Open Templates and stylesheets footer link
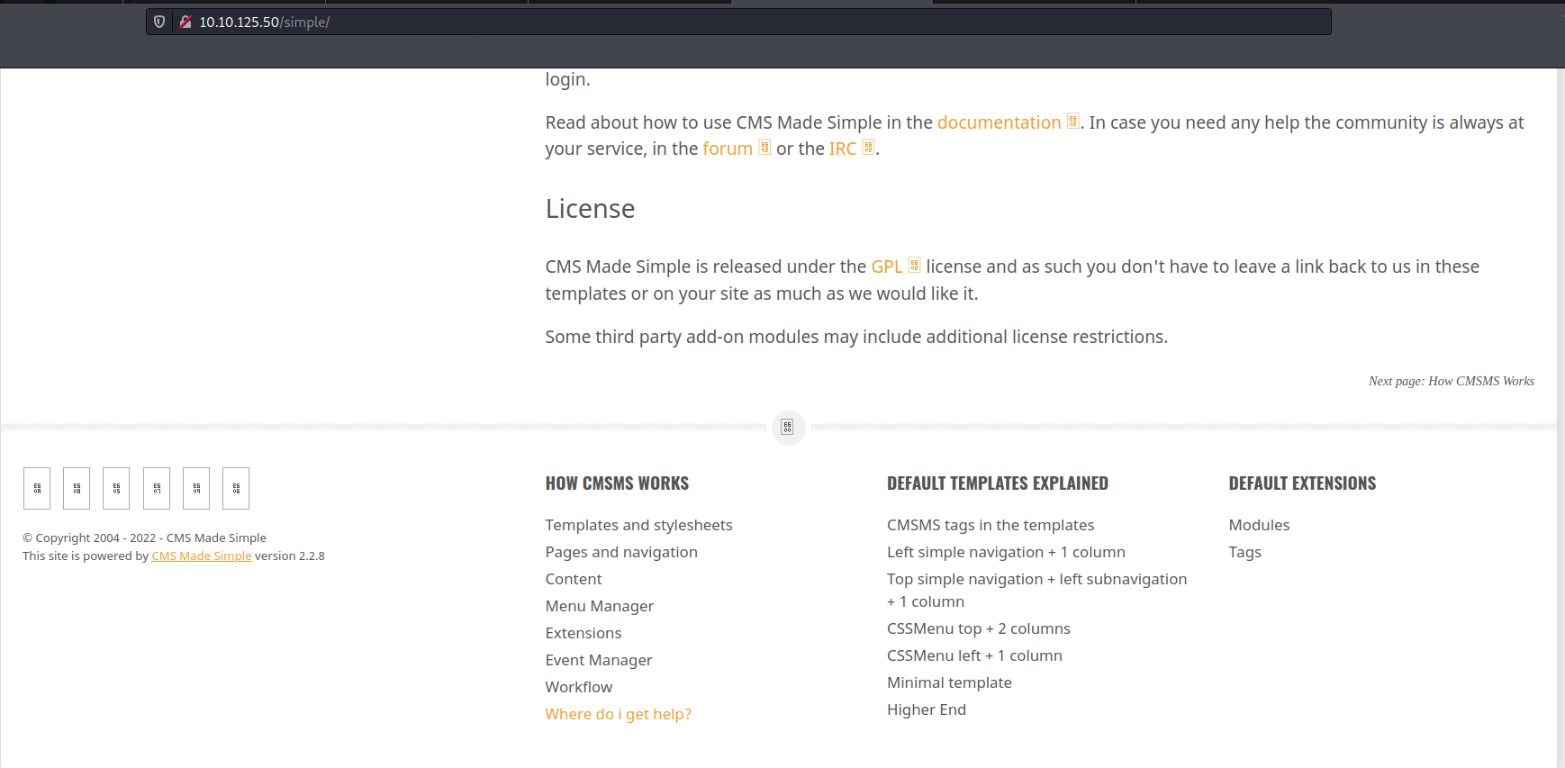The width and height of the screenshot is (1565, 768). click(x=638, y=525)
